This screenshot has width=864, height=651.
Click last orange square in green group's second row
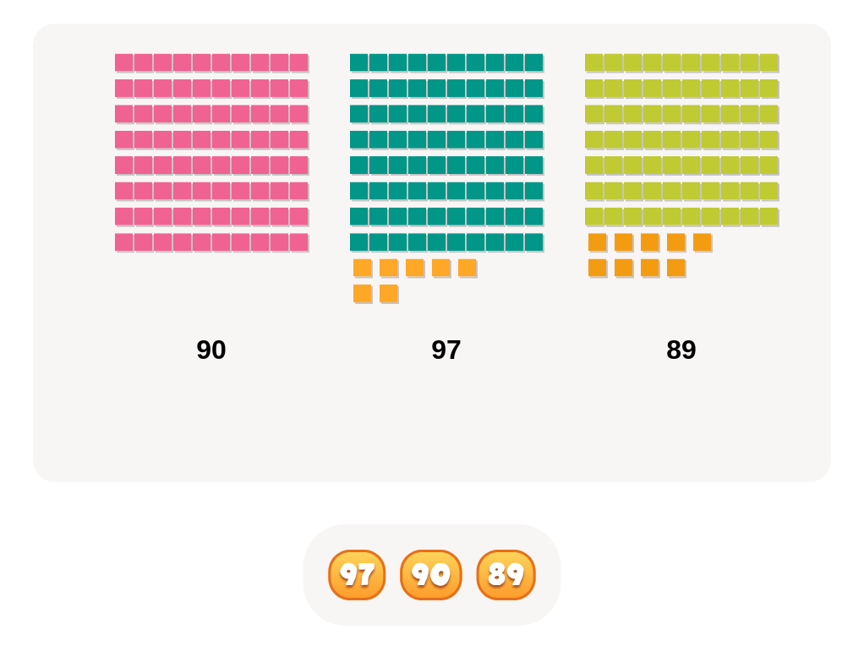676,268
